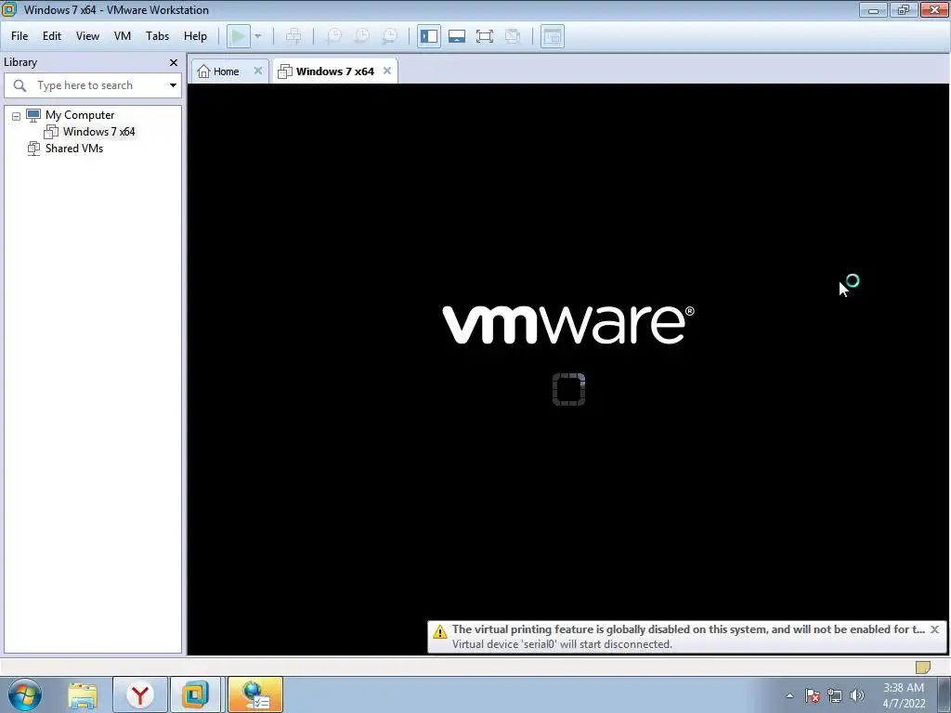Open the Help menu

pos(195,36)
